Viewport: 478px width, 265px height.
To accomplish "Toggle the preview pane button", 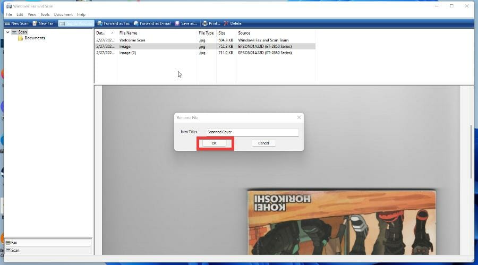I will pos(76,23).
